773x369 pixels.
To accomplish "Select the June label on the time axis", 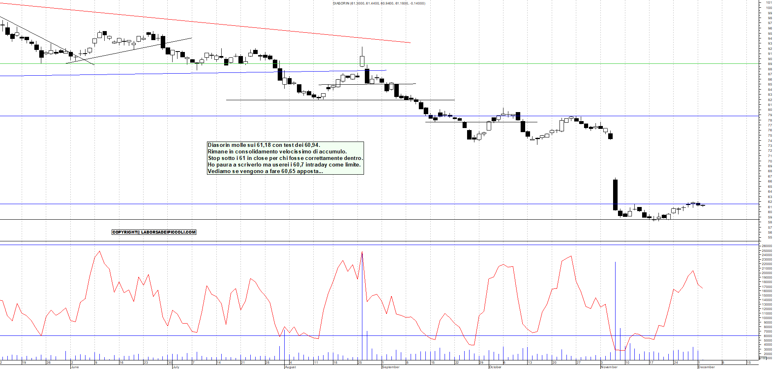I will pos(74,367).
